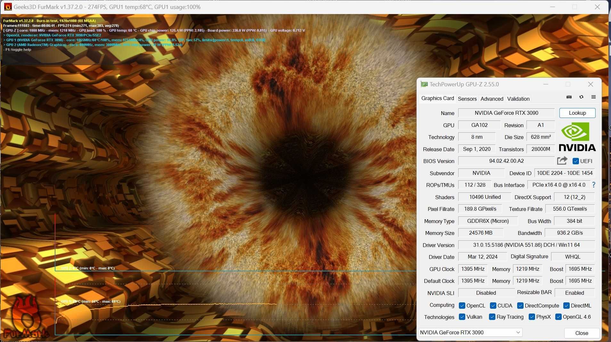The width and height of the screenshot is (611, 342).
Task: Click the NVIDIA SLI value Disabled
Action: point(486,293)
